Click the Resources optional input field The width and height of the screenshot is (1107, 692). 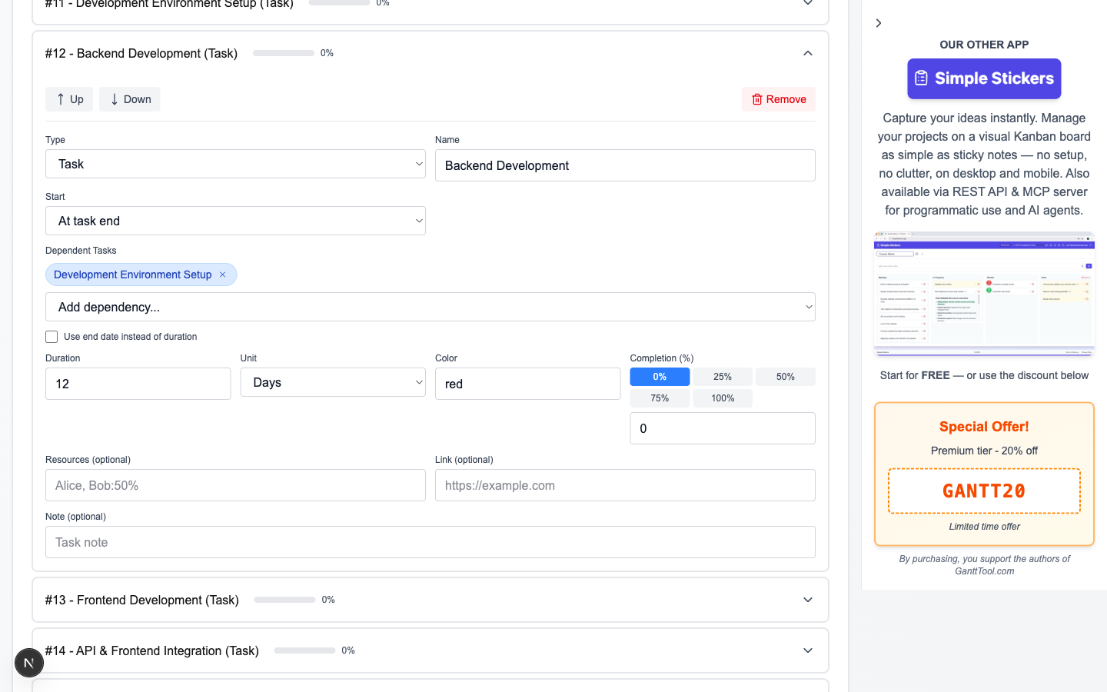coord(235,485)
